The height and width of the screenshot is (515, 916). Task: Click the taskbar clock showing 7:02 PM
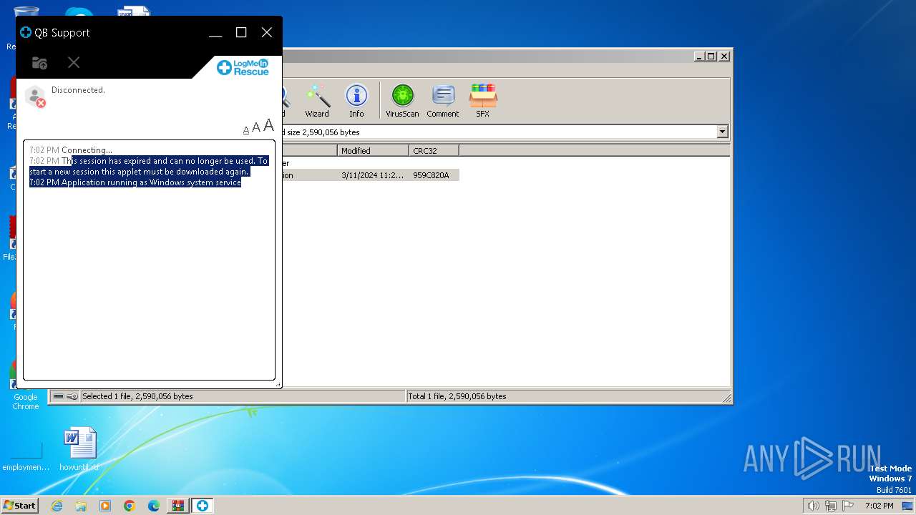pos(879,506)
